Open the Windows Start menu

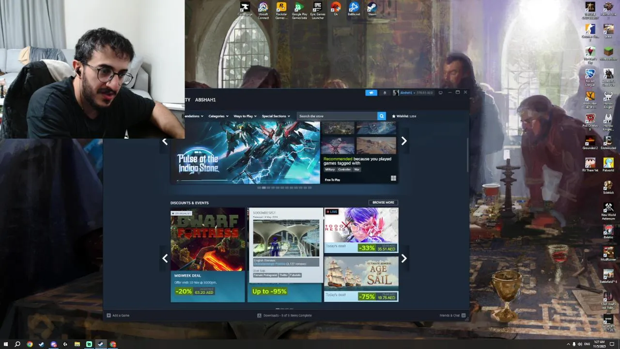(x=6, y=344)
